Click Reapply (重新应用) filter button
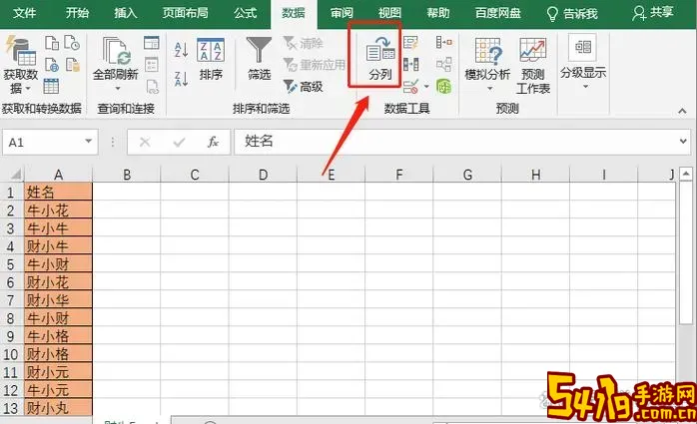Image resolution: width=697 pixels, height=424 pixels. 314,65
